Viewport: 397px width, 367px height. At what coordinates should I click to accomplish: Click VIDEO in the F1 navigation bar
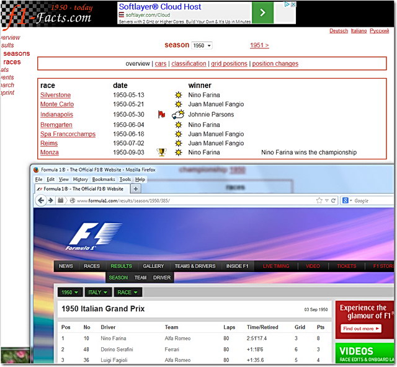coord(313,266)
